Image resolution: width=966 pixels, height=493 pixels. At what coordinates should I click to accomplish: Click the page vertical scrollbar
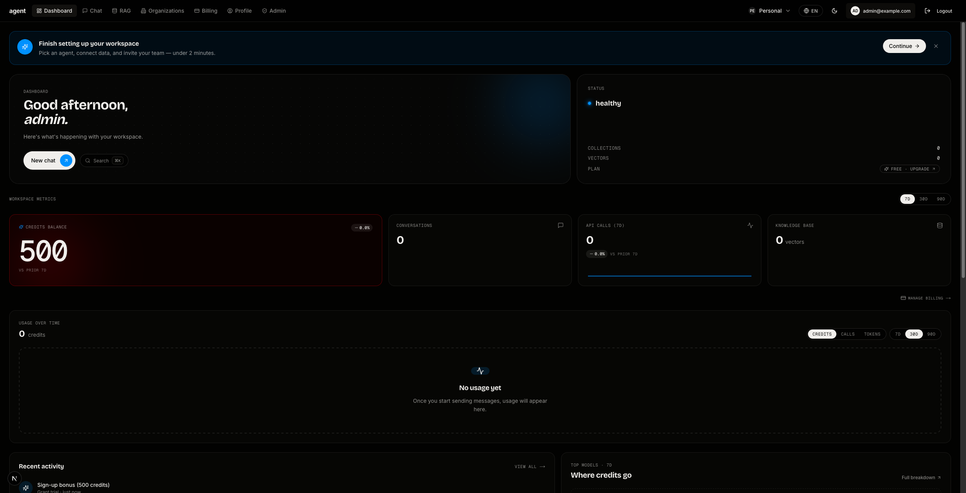pos(963,150)
